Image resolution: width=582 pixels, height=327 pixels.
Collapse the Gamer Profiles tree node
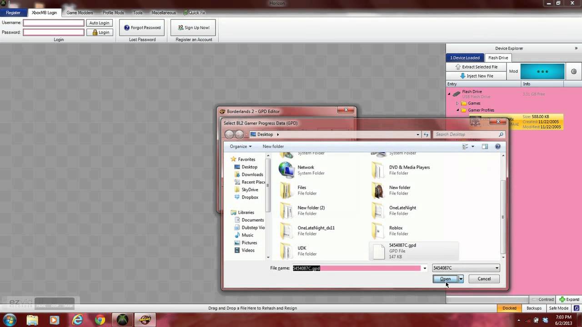click(x=458, y=110)
